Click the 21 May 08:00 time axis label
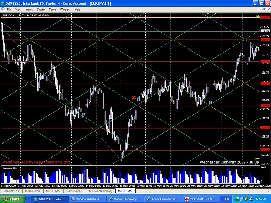 [x=212, y=186]
